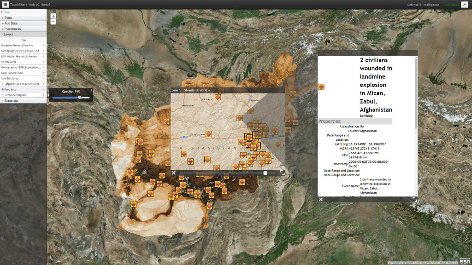Zoom in with the plus map button

[x=53, y=16]
